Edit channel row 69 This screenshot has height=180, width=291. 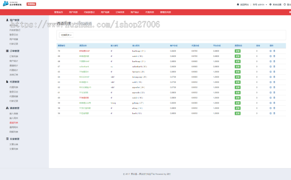pos(271,56)
